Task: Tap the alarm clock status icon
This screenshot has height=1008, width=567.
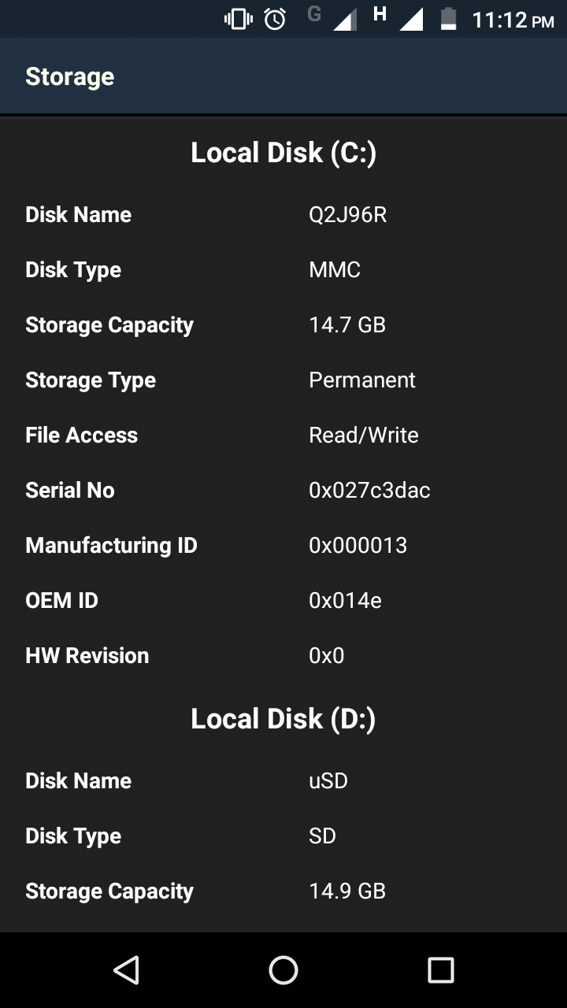Action: pos(275,19)
